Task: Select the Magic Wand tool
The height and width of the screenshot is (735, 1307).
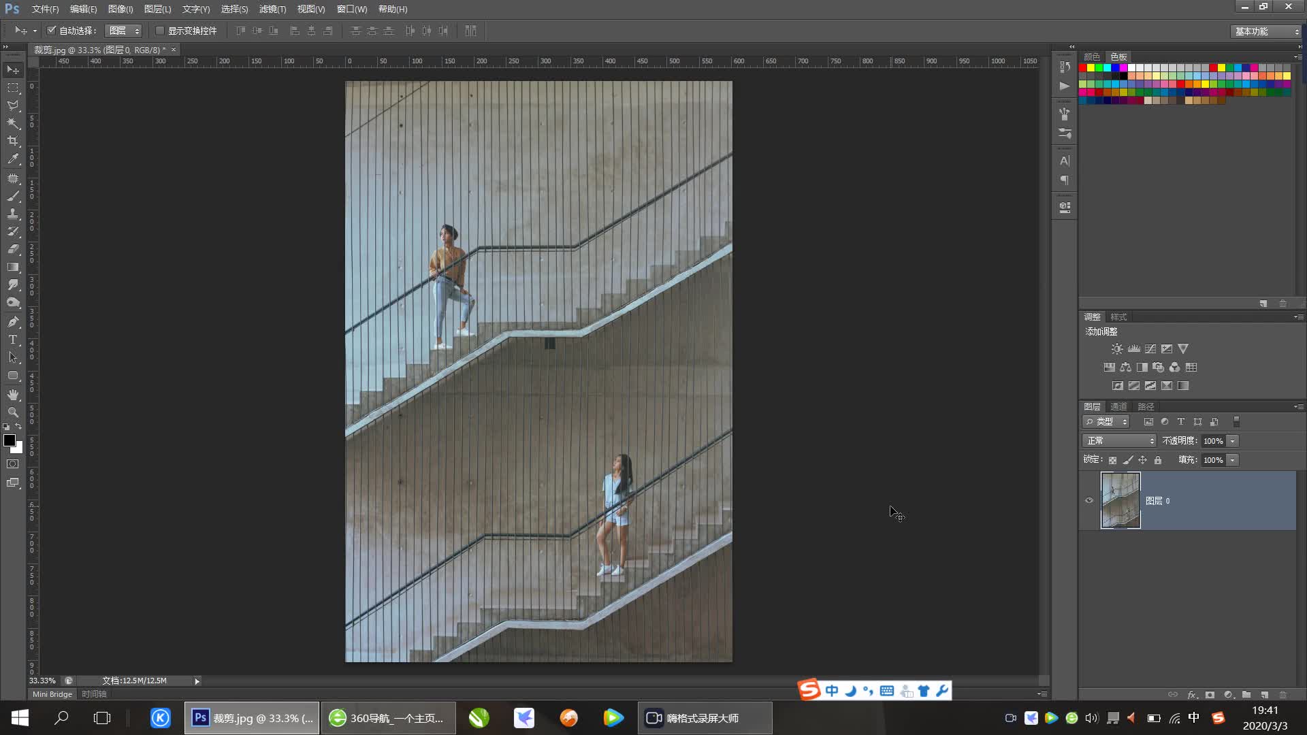Action: [13, 123]
